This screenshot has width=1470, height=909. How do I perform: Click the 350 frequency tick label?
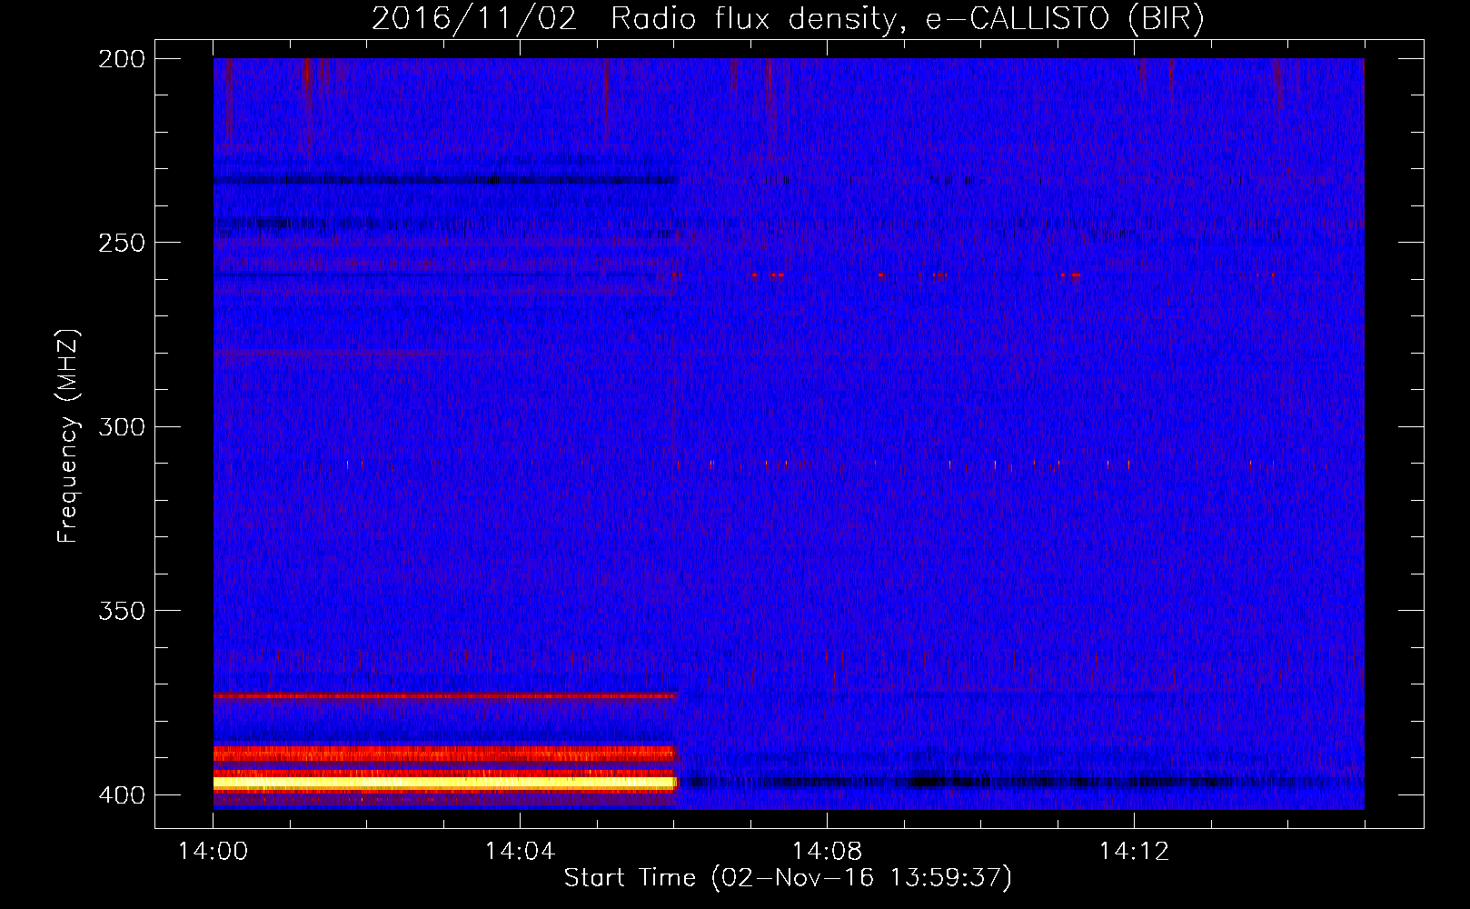click(122, 611)
